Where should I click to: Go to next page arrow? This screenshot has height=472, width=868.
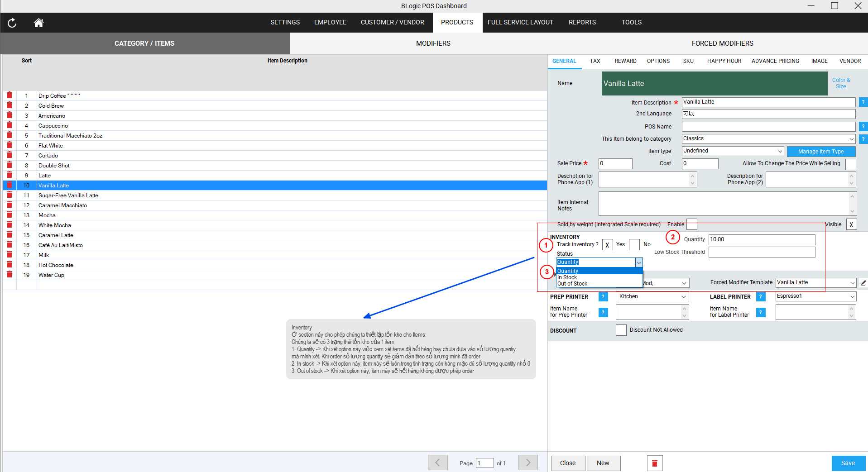[528, 462]
